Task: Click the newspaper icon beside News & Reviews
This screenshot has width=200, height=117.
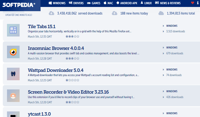Action: 157,3
